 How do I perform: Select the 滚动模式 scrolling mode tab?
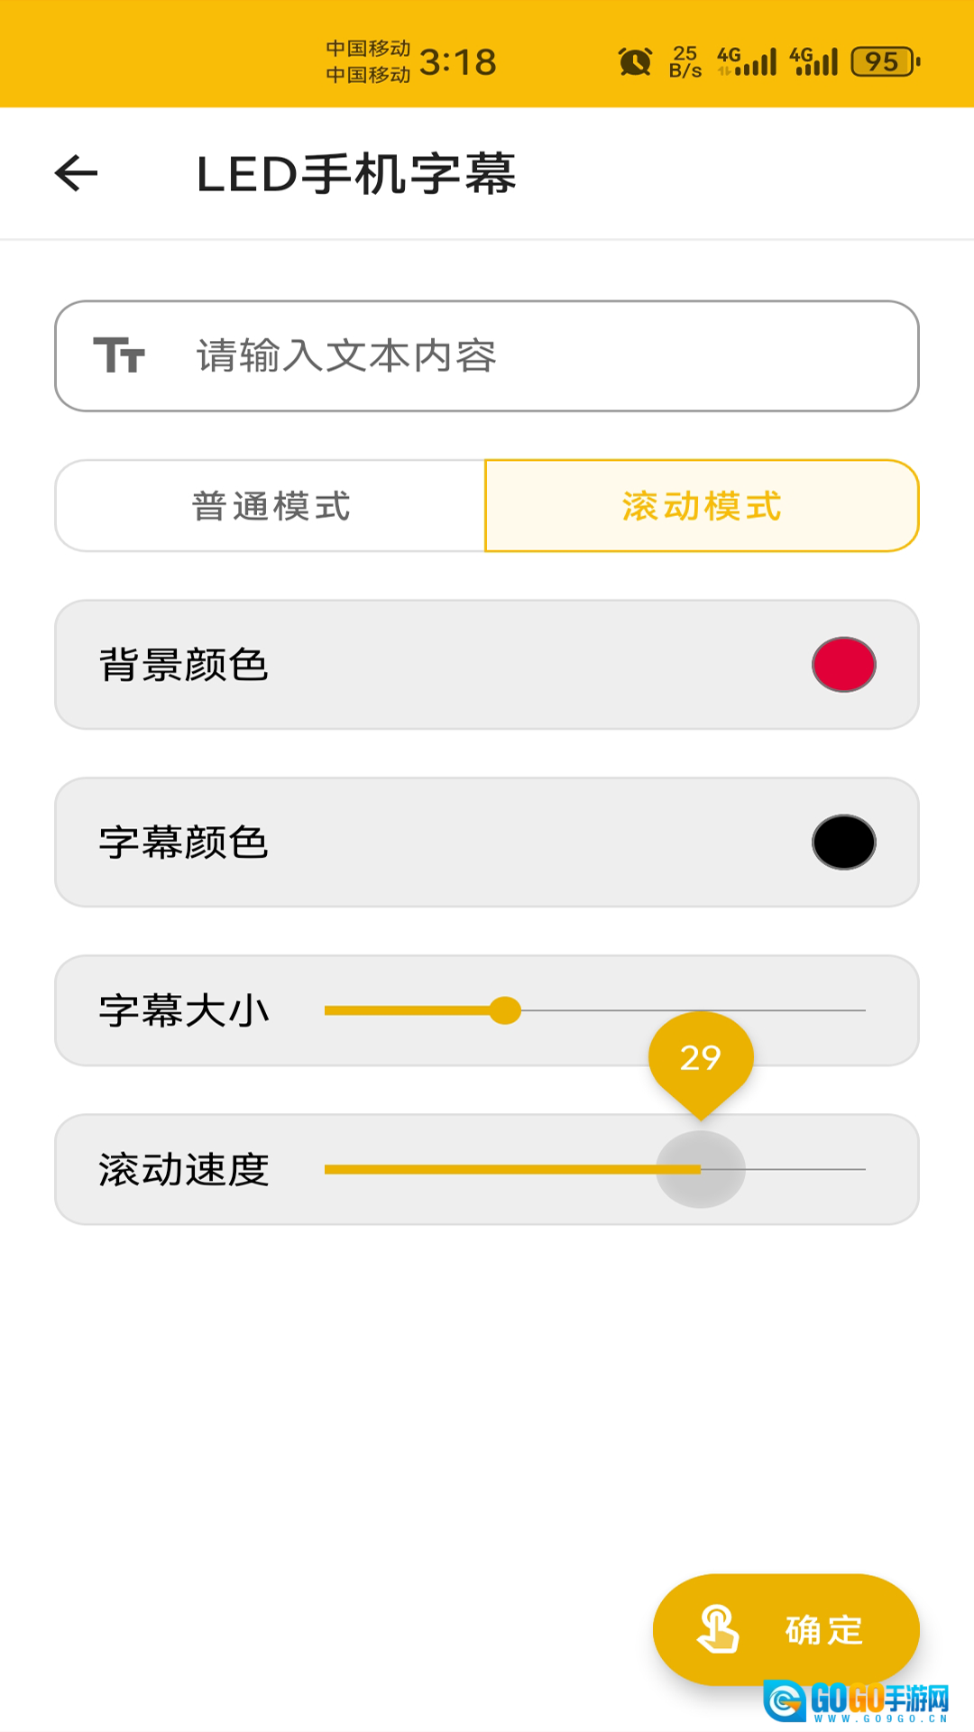[702, 506]
